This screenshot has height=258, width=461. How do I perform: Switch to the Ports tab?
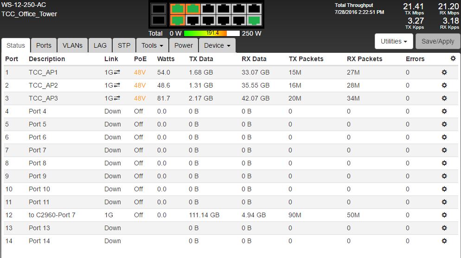click(x=44, y=45)
